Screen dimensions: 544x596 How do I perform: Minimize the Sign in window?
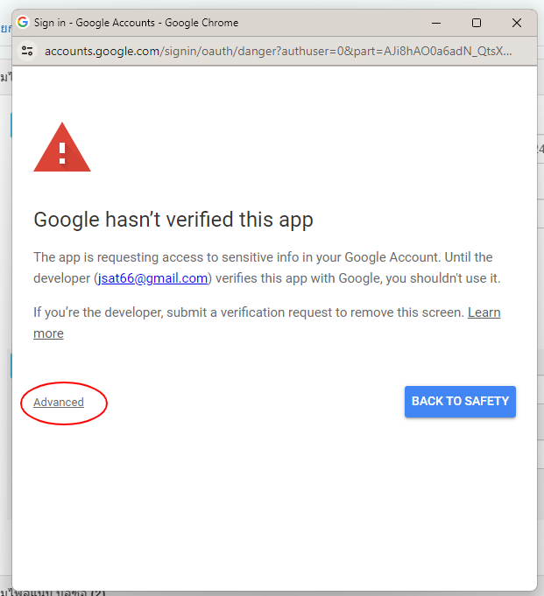coord(436,23)
